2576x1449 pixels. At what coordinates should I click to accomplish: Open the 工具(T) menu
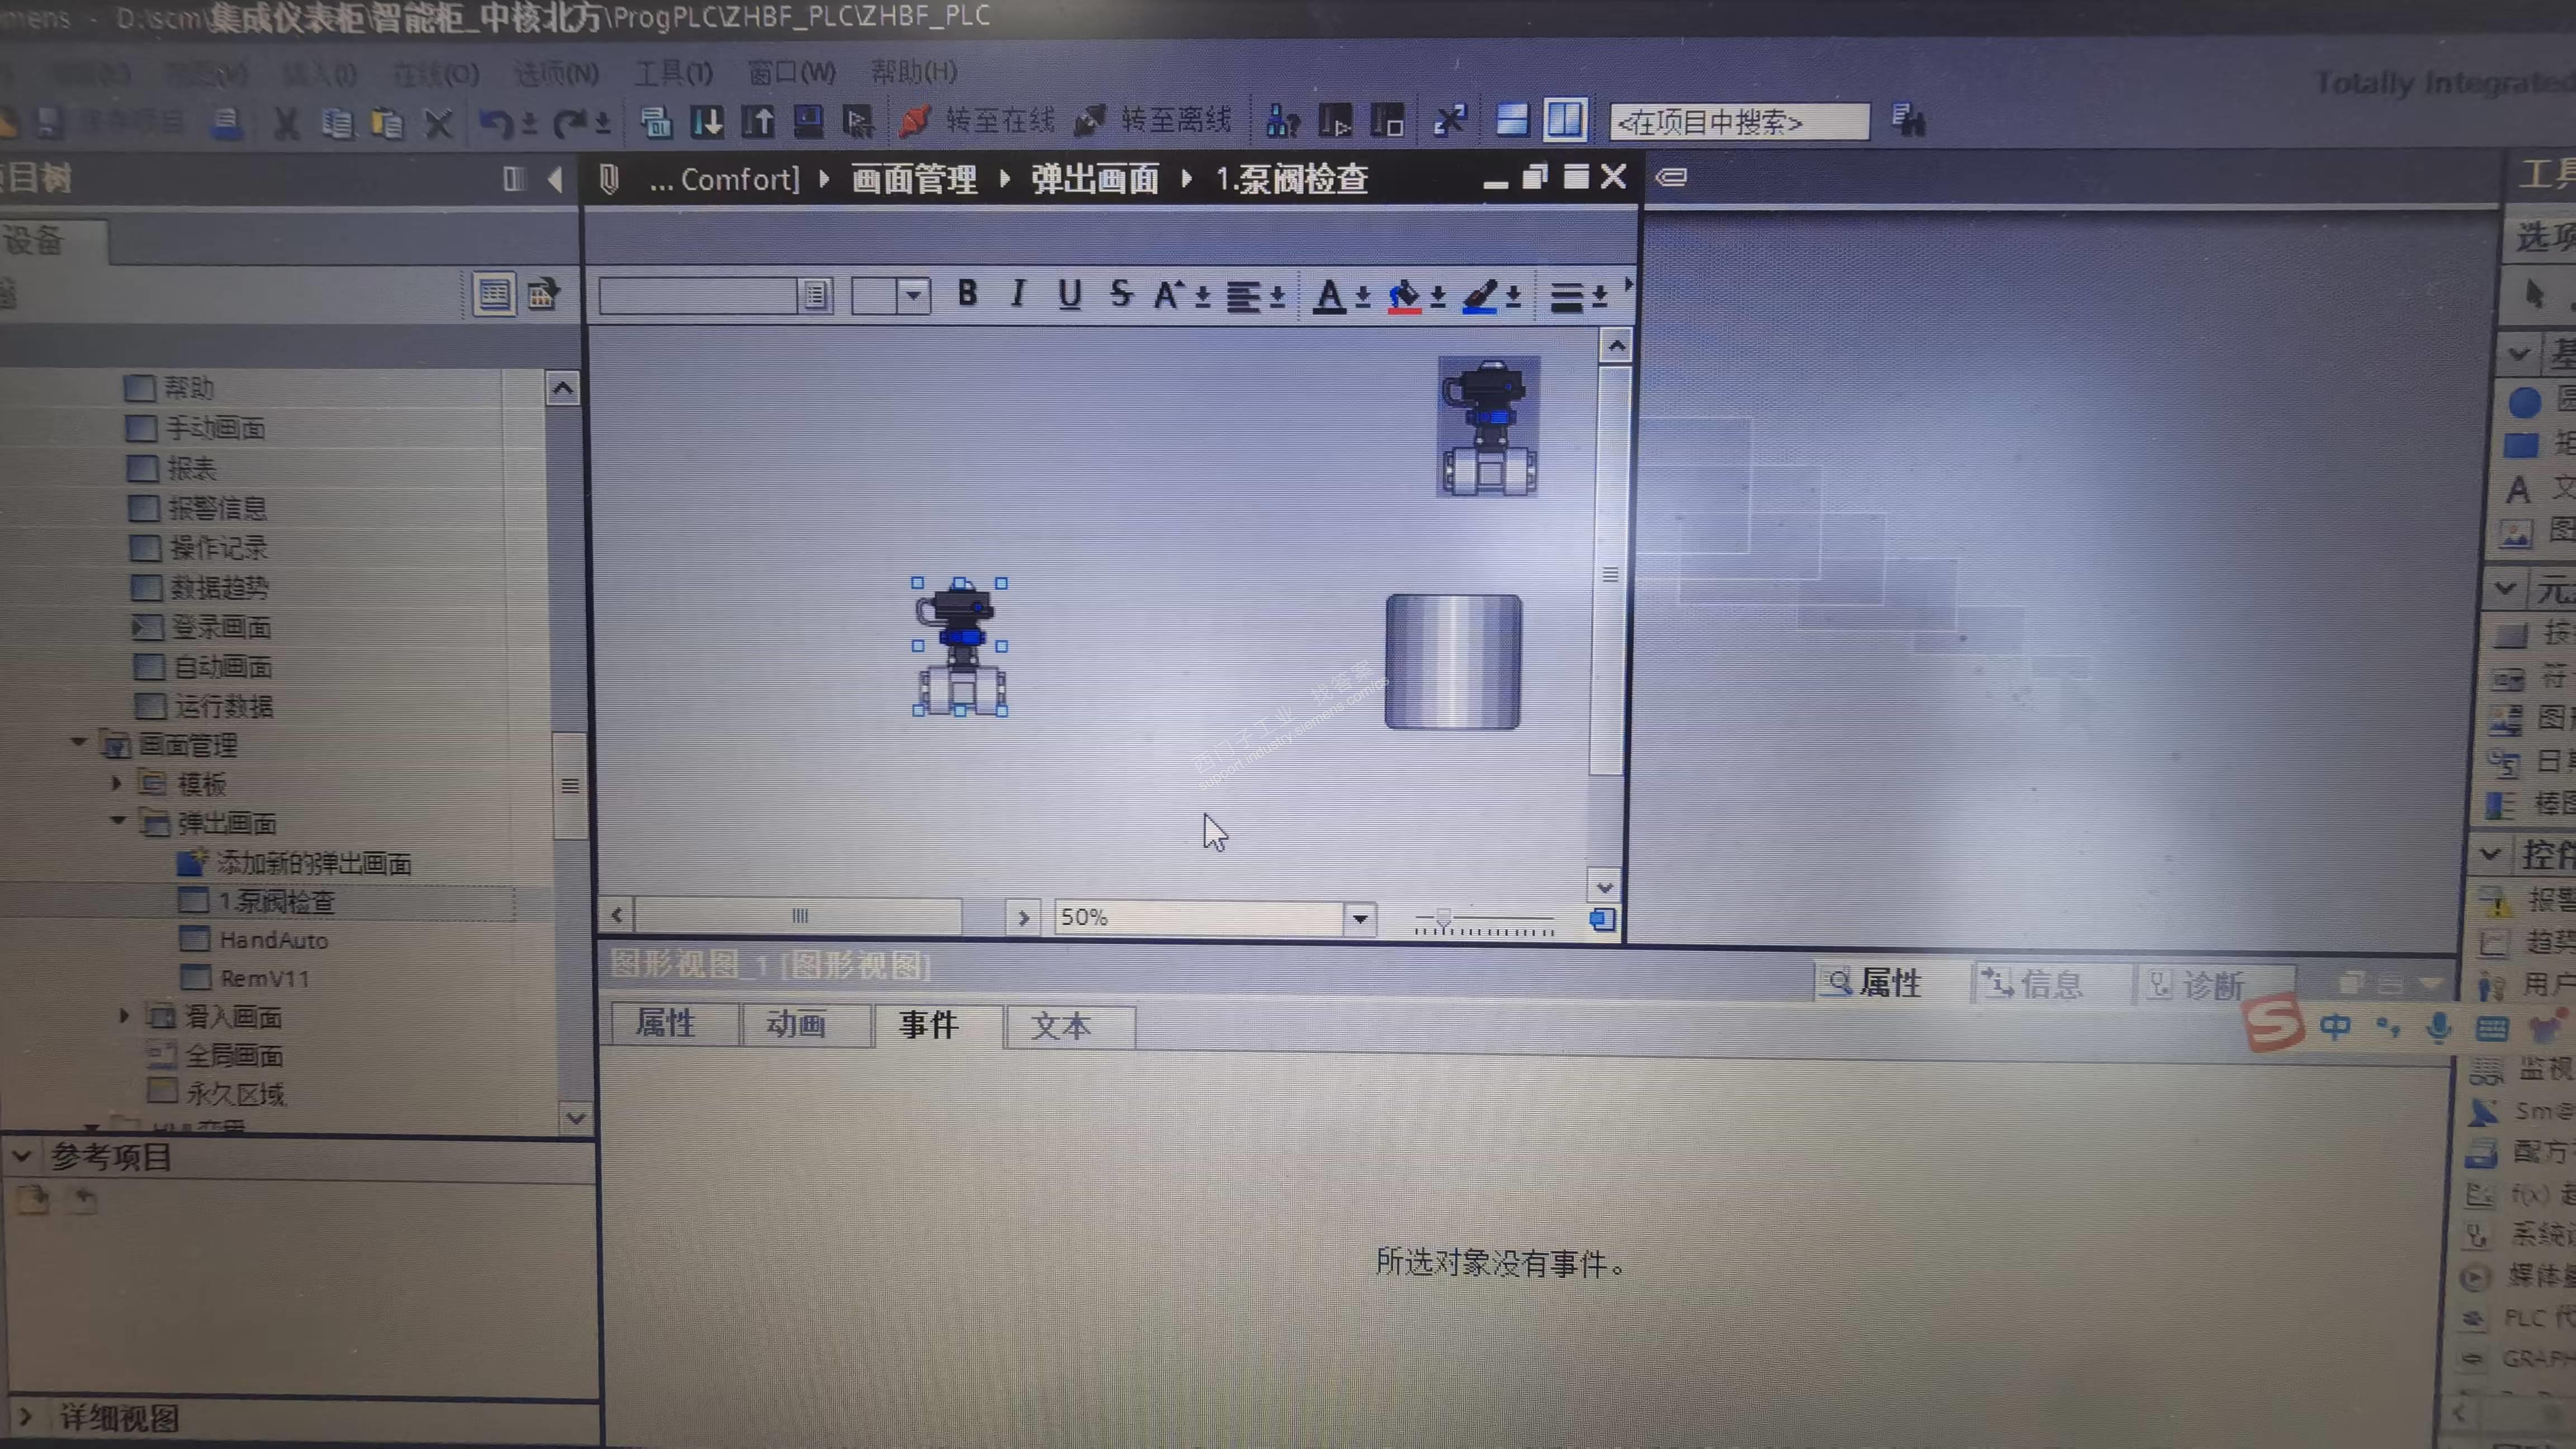(673, 73)
